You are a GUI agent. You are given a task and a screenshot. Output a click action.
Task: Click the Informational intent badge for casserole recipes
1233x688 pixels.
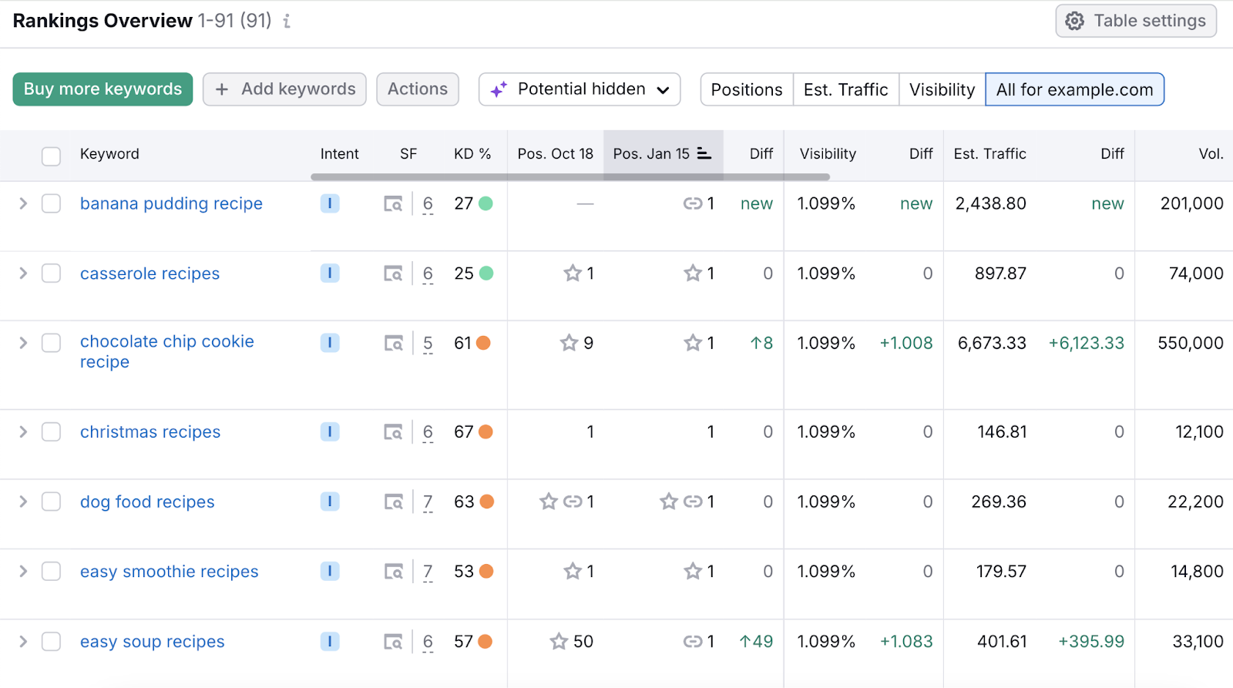[330, 274]
